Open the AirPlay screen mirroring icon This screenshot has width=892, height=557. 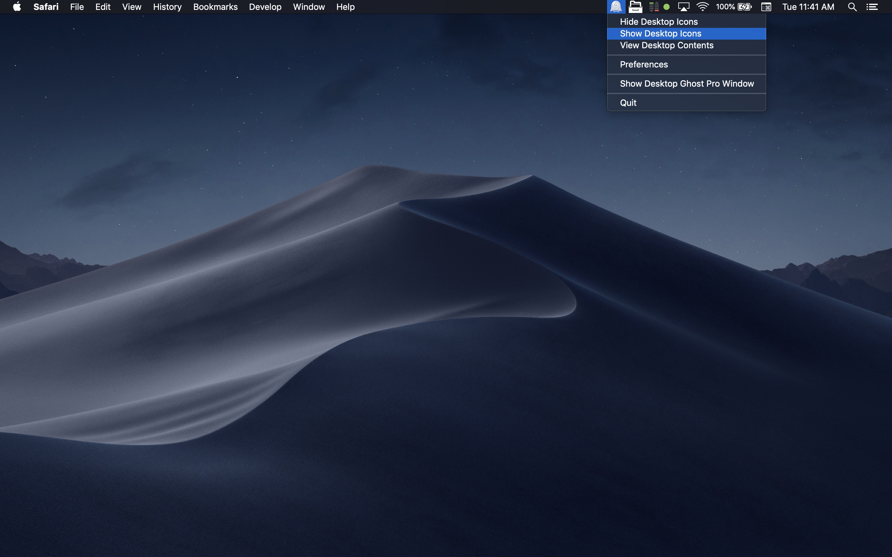tap(684, 6)
